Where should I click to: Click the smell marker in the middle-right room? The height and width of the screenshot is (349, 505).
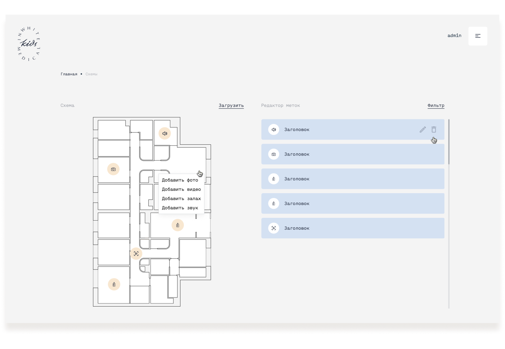(x=178, y=225)
